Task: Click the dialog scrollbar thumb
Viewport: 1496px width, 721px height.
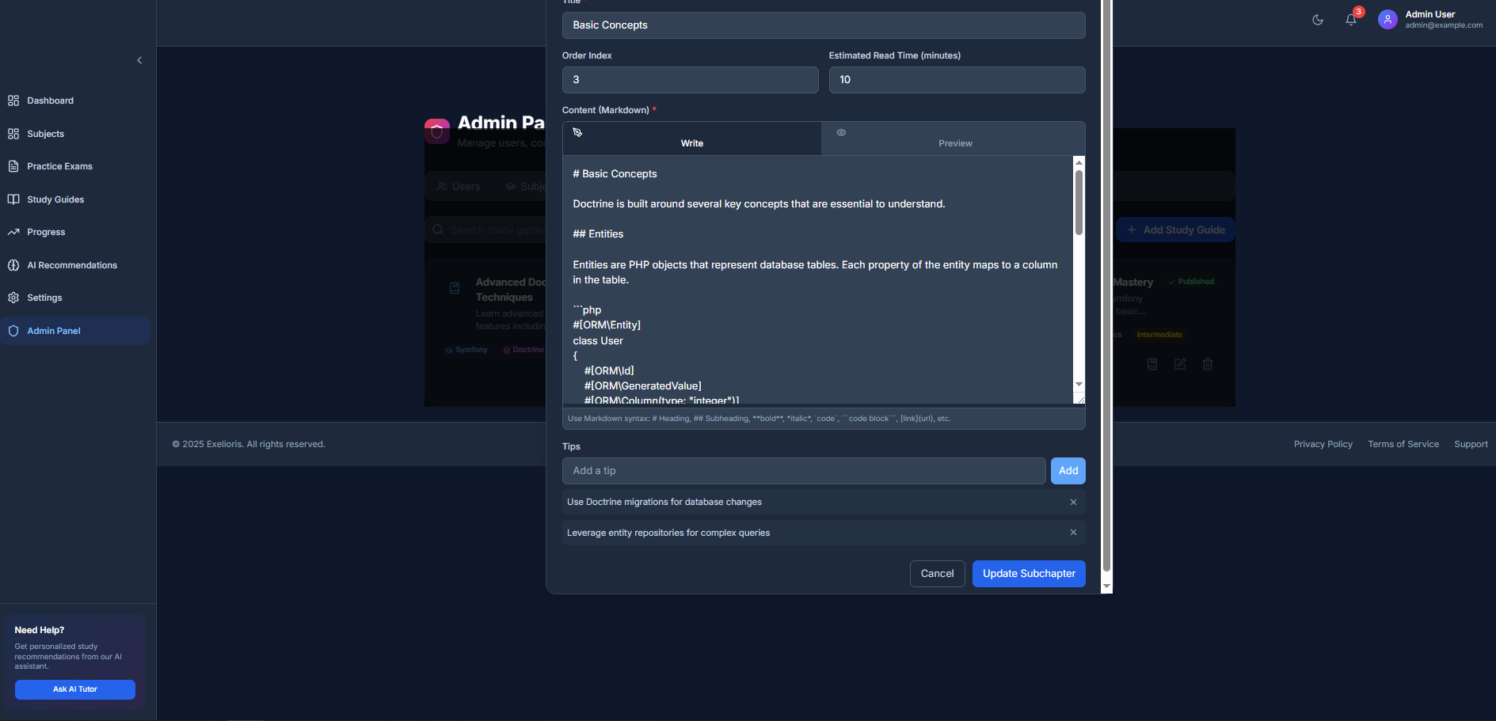Action: (1107, 285)
